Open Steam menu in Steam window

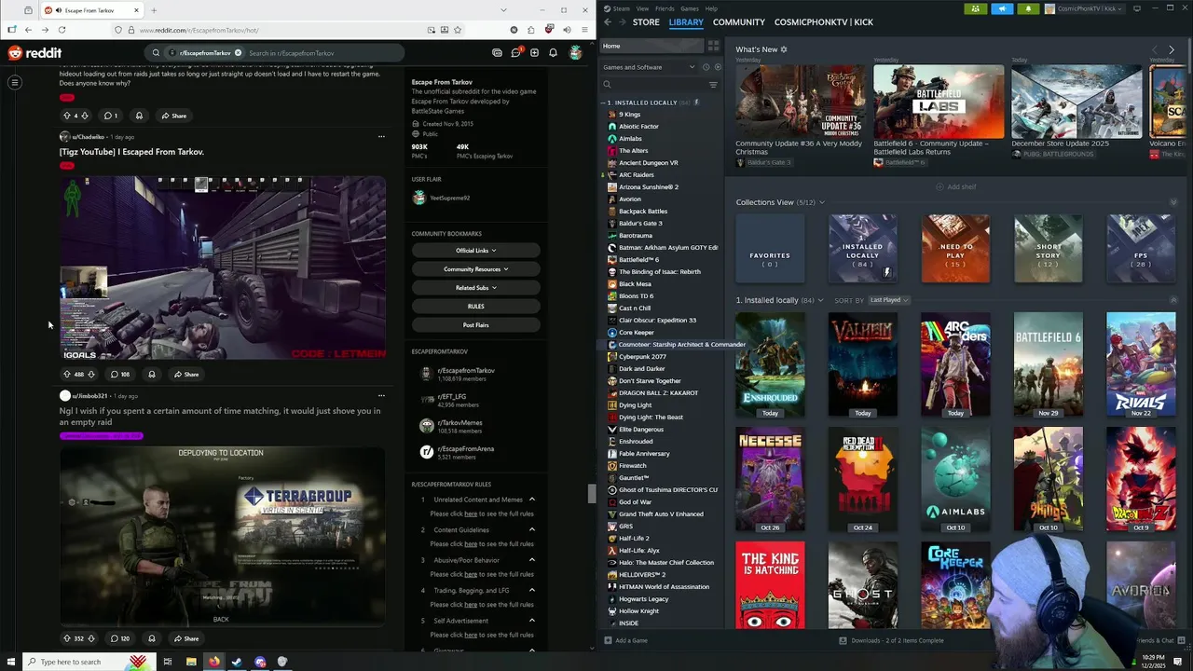pos(621,8)
